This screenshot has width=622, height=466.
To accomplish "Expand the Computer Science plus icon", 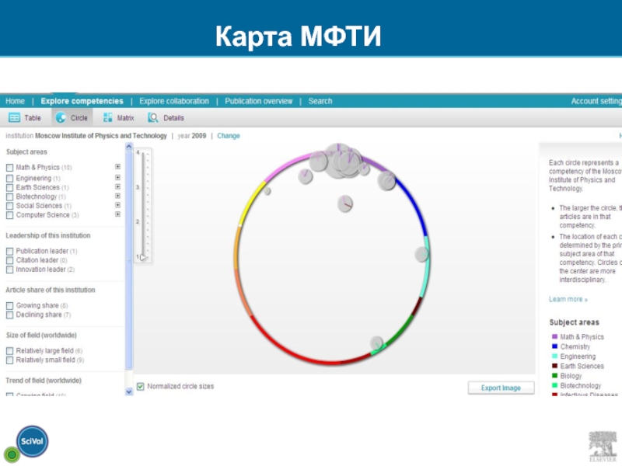I will 118,214.
